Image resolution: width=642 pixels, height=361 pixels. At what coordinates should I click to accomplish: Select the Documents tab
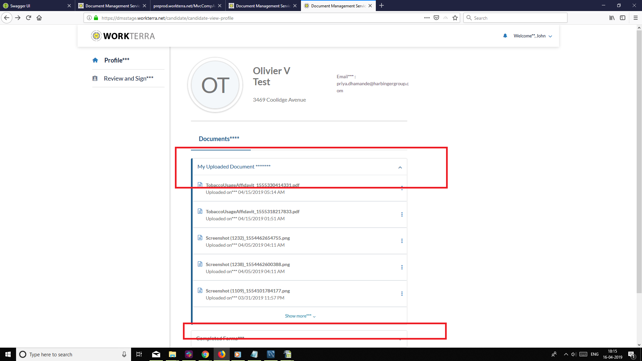219,139
